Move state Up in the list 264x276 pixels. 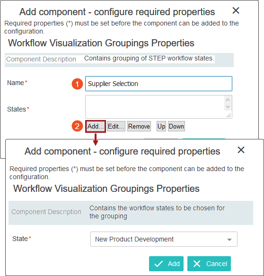[x=161, y=126]
